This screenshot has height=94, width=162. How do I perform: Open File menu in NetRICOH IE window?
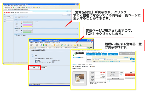pyautogui.click(x=32, y=42)
